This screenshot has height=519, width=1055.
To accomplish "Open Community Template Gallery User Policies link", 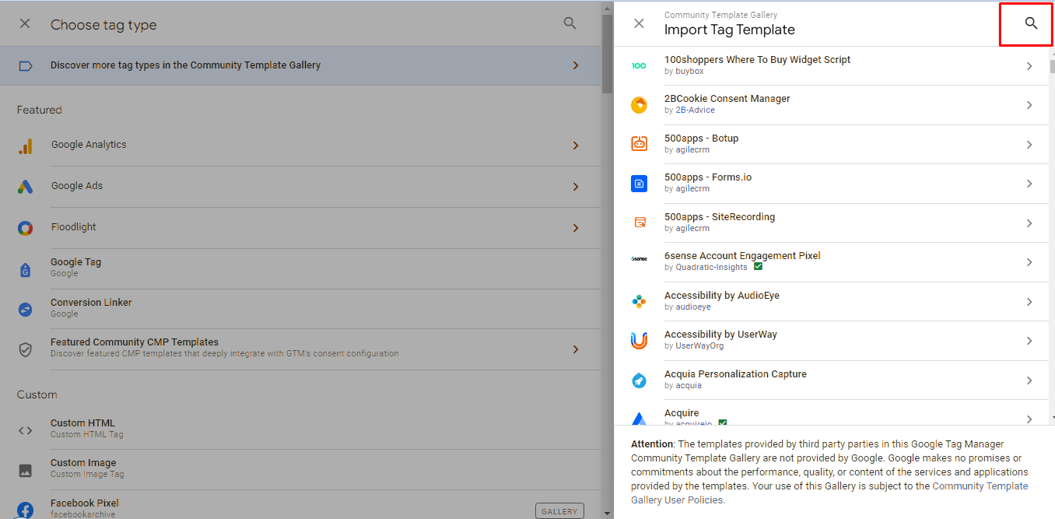I will (x=829, y=493).
